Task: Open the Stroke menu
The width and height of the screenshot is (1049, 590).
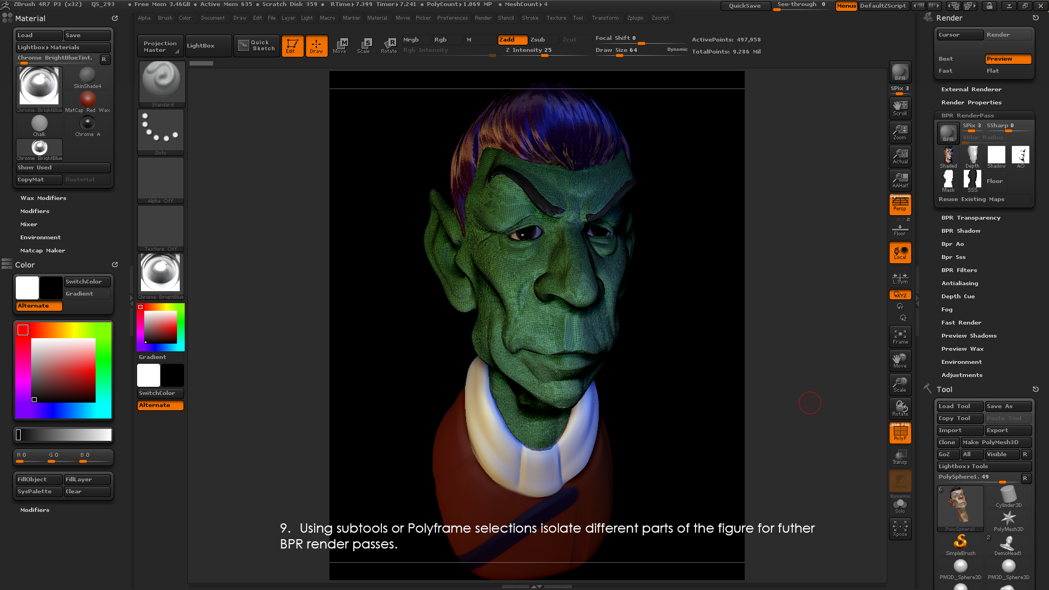Action: (x=529, y=18)
